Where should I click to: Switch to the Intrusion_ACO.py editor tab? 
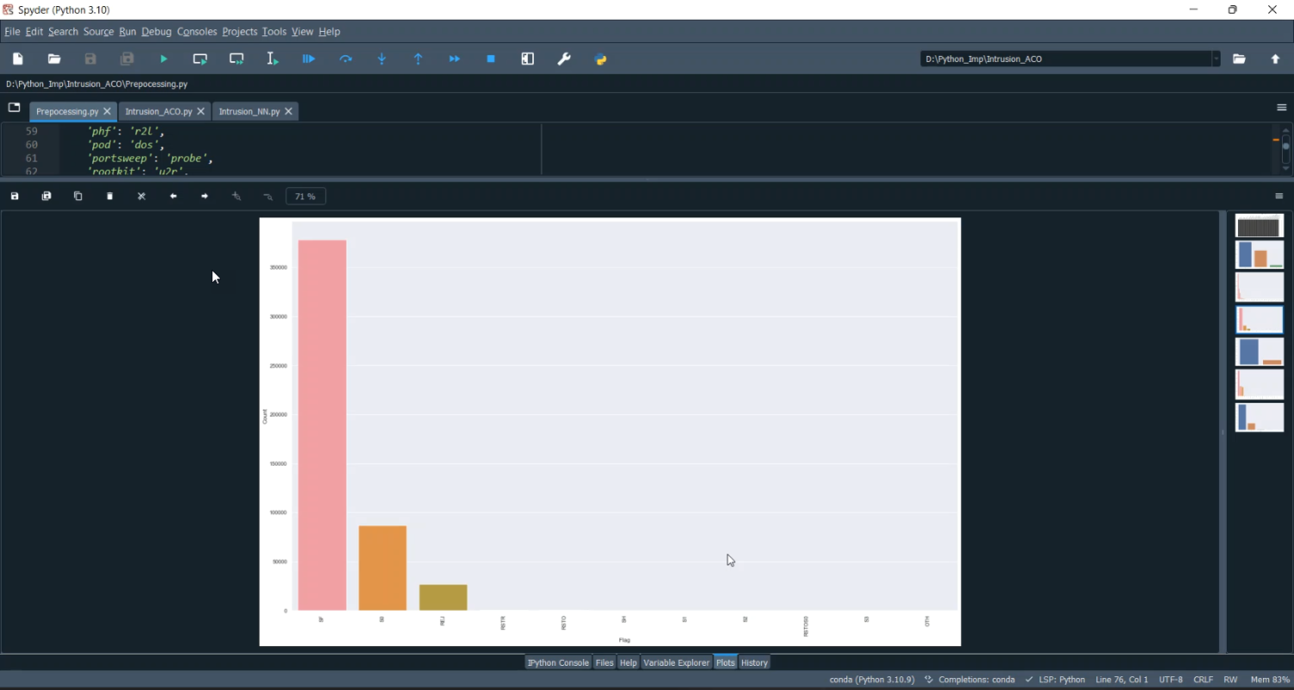(x=158, y=111)
